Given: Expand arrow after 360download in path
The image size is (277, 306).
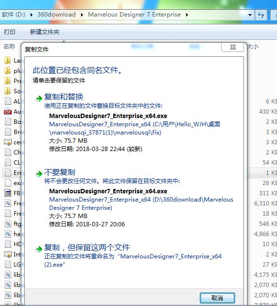Looking at the screenshot, I should point(82,15).
